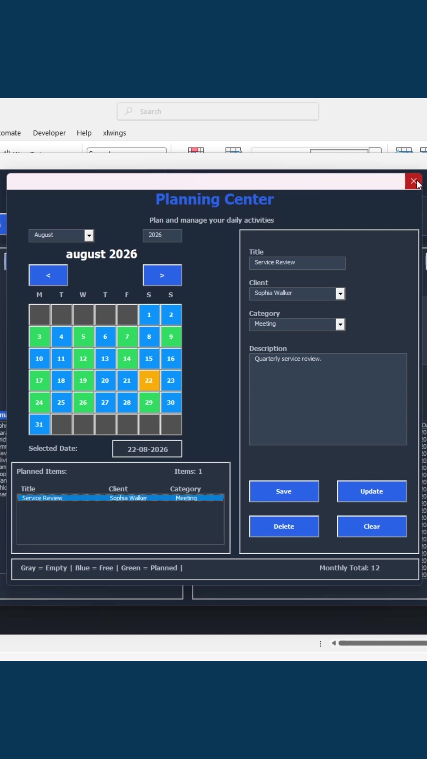Expand the Category dropdown showing Meeting

point(340,325)
